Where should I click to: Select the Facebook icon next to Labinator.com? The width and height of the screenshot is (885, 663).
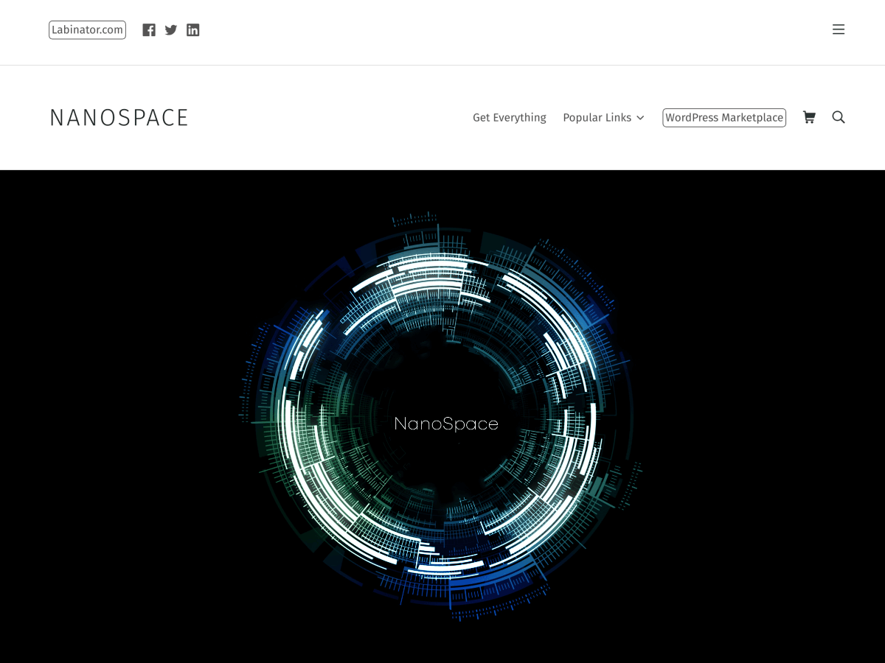[149, 29]
